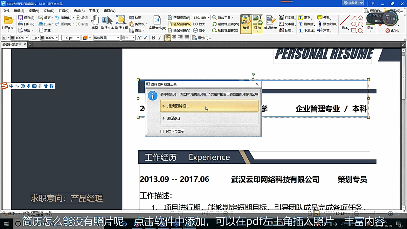The height and width of the screenshot is (229, 407).
Task: Activate the 选择文本 text selection tool
Action: (107, 23)
